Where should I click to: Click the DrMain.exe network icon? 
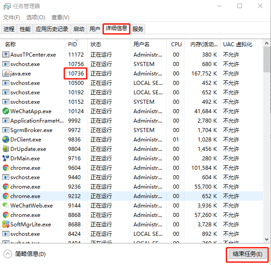[x=5, y=158]
